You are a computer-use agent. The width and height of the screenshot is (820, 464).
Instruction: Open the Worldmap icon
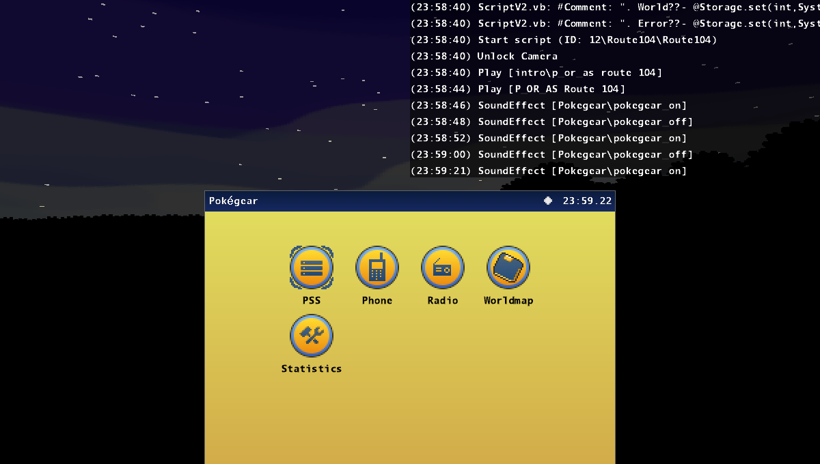[x=508, y=267]
